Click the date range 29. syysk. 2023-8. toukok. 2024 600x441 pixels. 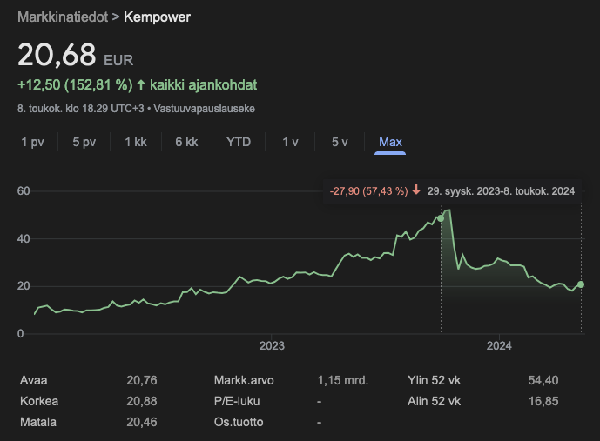click(x=501, y=191)
